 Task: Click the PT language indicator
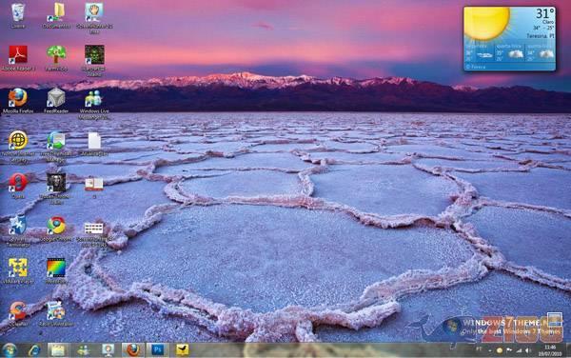click(479, 348)
